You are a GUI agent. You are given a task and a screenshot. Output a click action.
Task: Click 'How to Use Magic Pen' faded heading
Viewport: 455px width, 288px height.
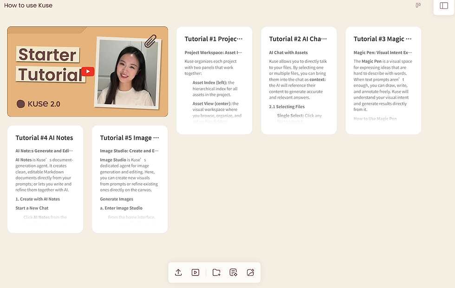[x=375, y=119]
